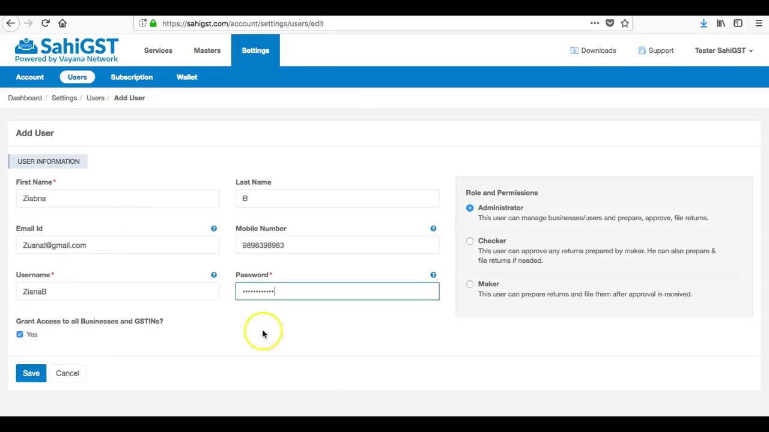This screenshot has height=432, width=769.
Task: Open the Settings menu
Action: click(255, 50)
